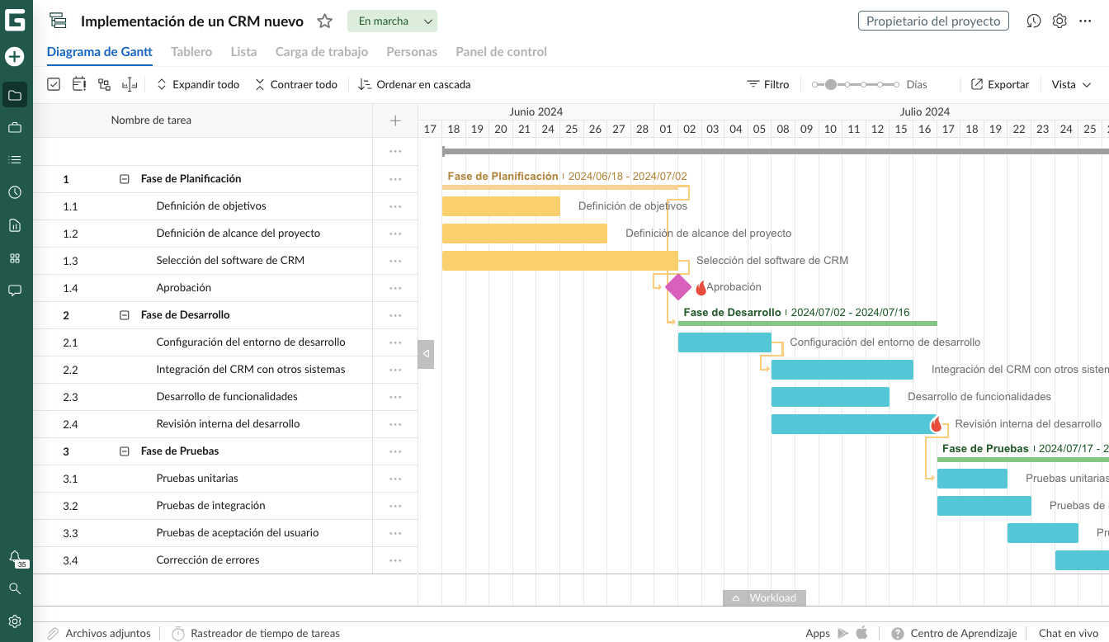Click the search magnifier icon in sidebar
Viewport: 1109px width, 642px height.
click(x=15, y=588)
